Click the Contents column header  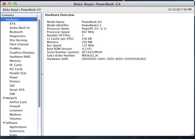19,15
